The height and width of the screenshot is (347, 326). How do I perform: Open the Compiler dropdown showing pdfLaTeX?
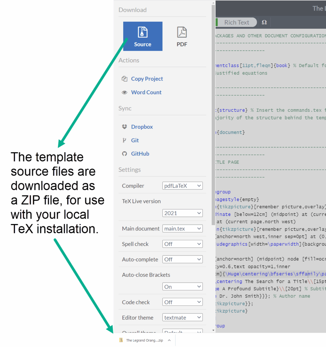click(182, 186)
